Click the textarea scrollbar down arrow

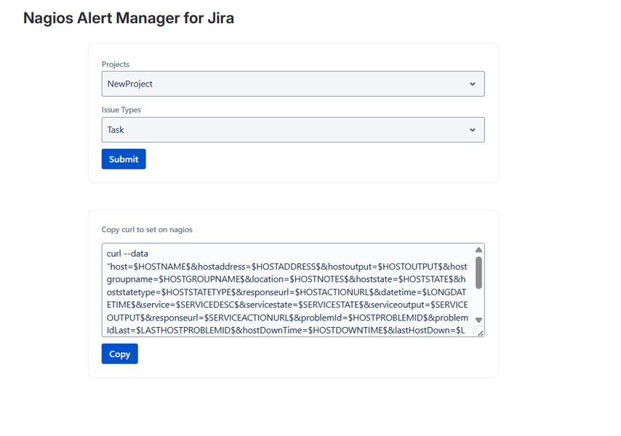(x=478, y=320)
